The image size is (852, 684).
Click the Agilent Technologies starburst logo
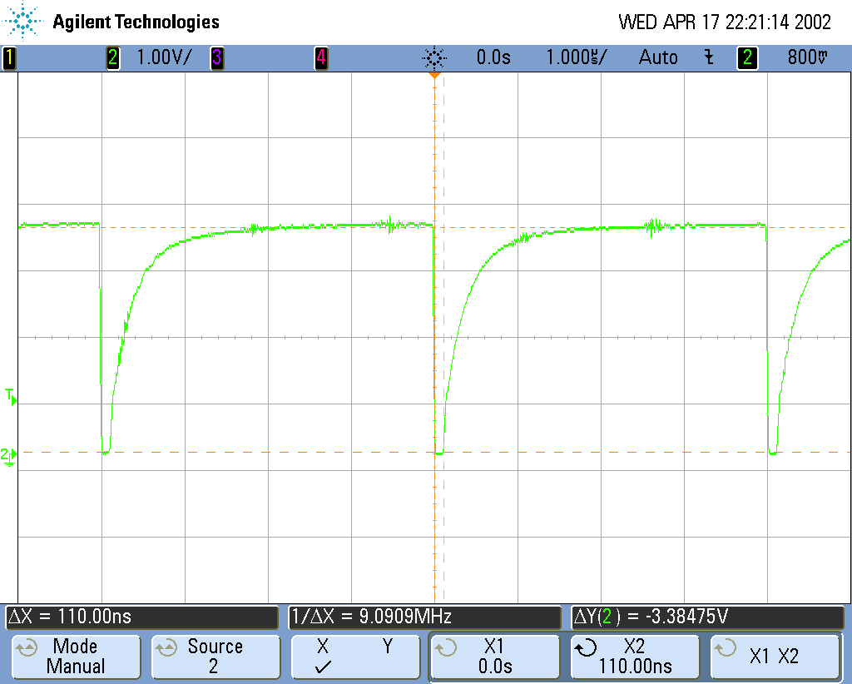22,22
